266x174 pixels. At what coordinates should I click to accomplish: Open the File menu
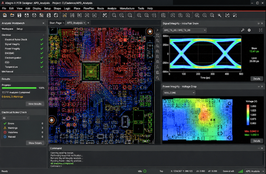[x=4, y=8]
